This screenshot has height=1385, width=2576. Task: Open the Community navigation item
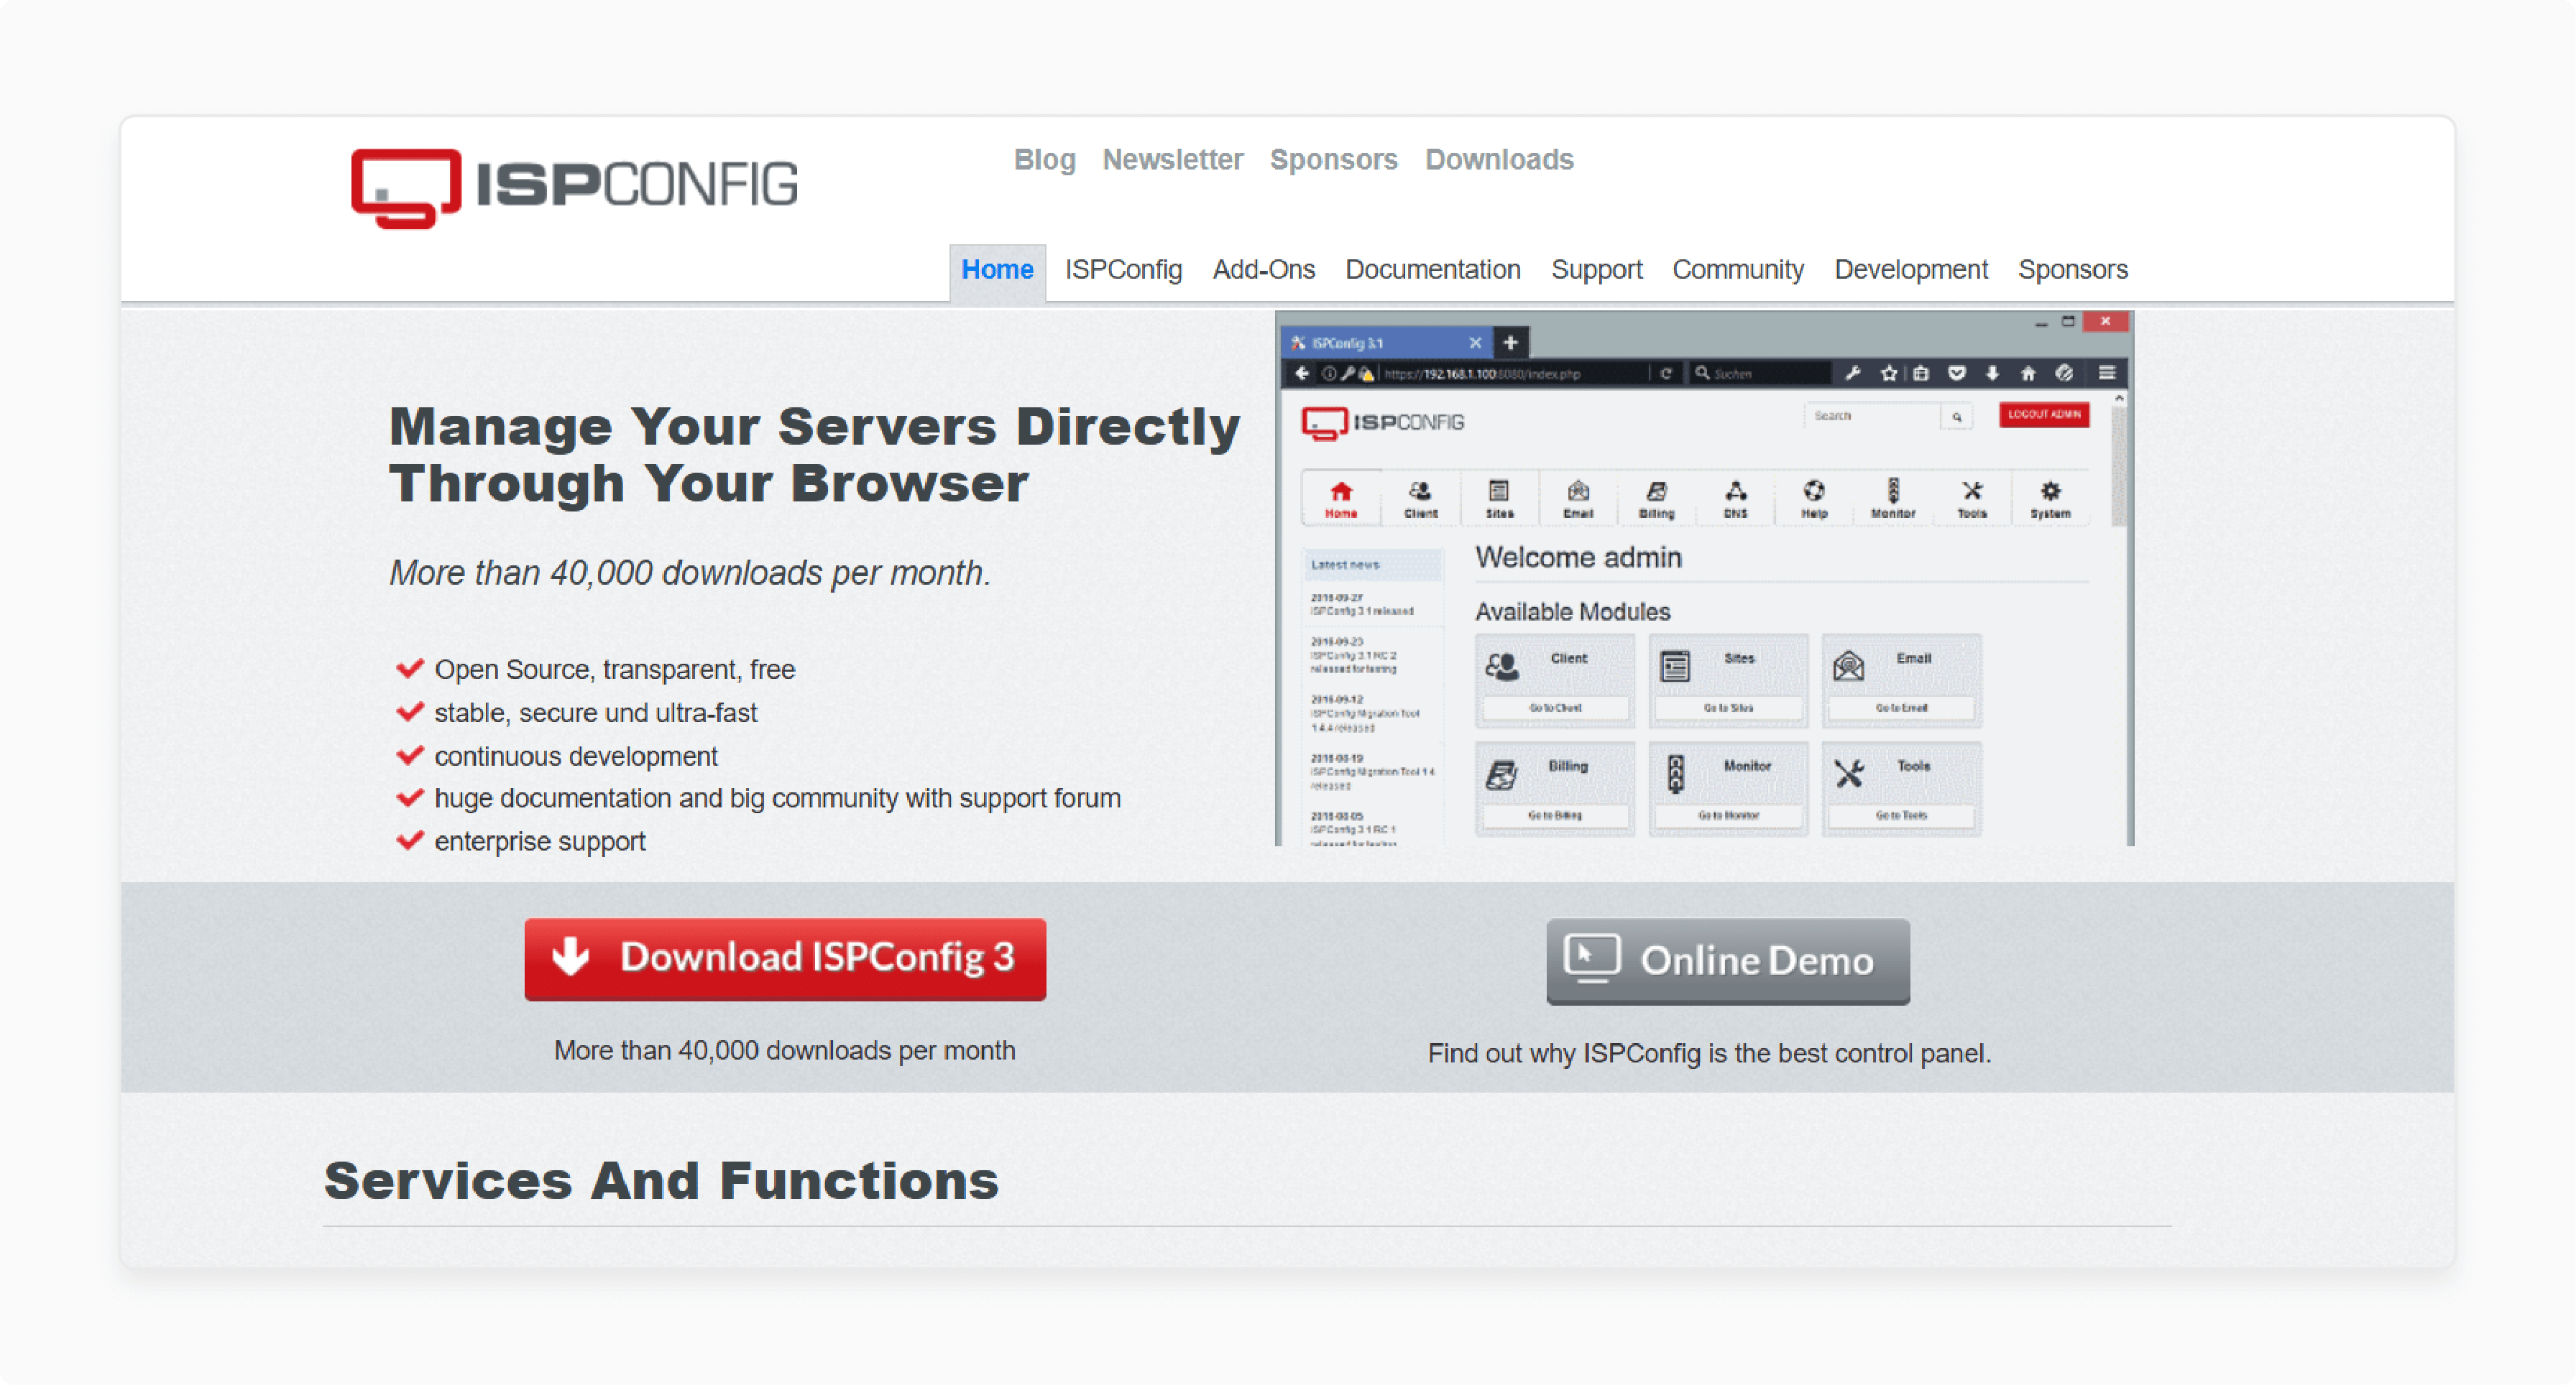[1738, 270]
